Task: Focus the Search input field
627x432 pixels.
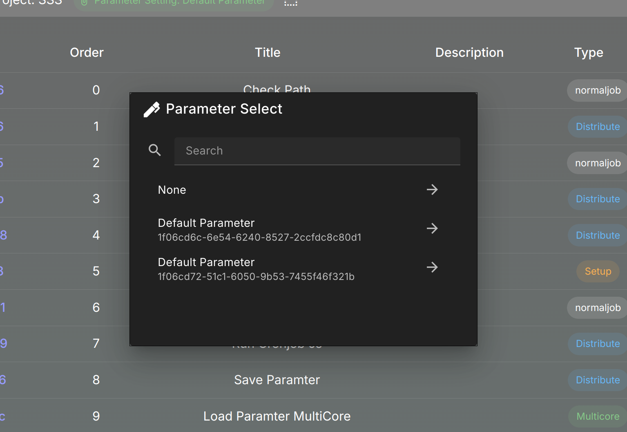Action: (317, 151)
